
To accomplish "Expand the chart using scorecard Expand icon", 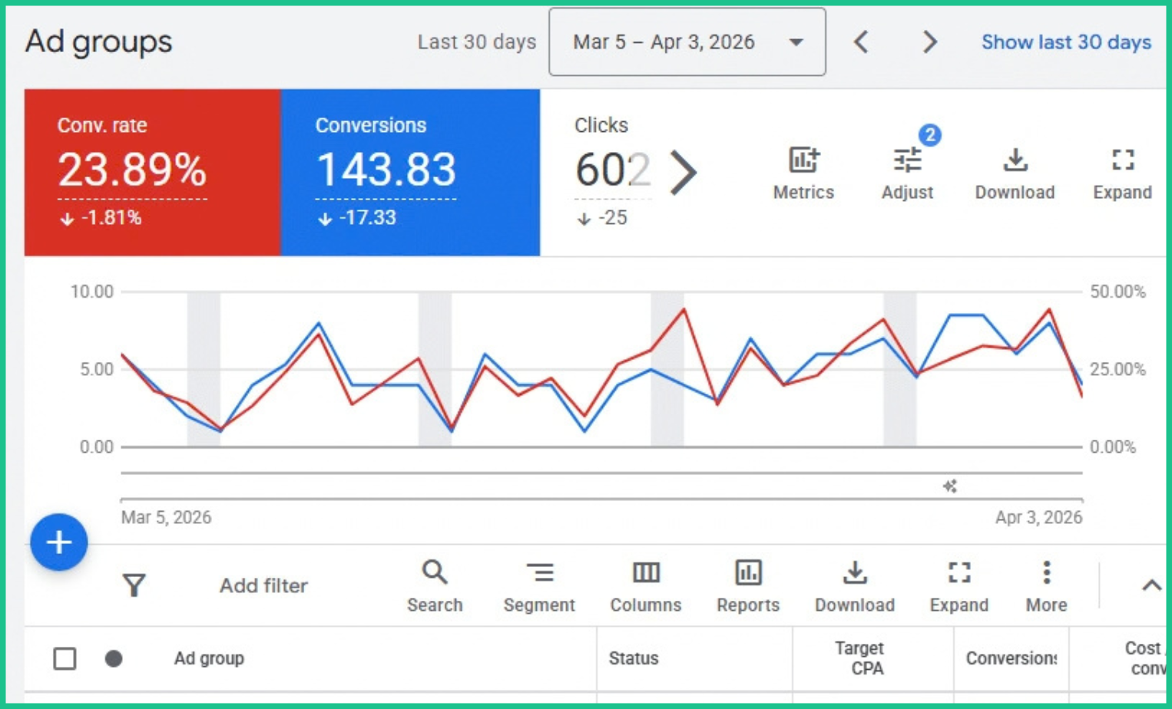I will tap(1122, 173).
